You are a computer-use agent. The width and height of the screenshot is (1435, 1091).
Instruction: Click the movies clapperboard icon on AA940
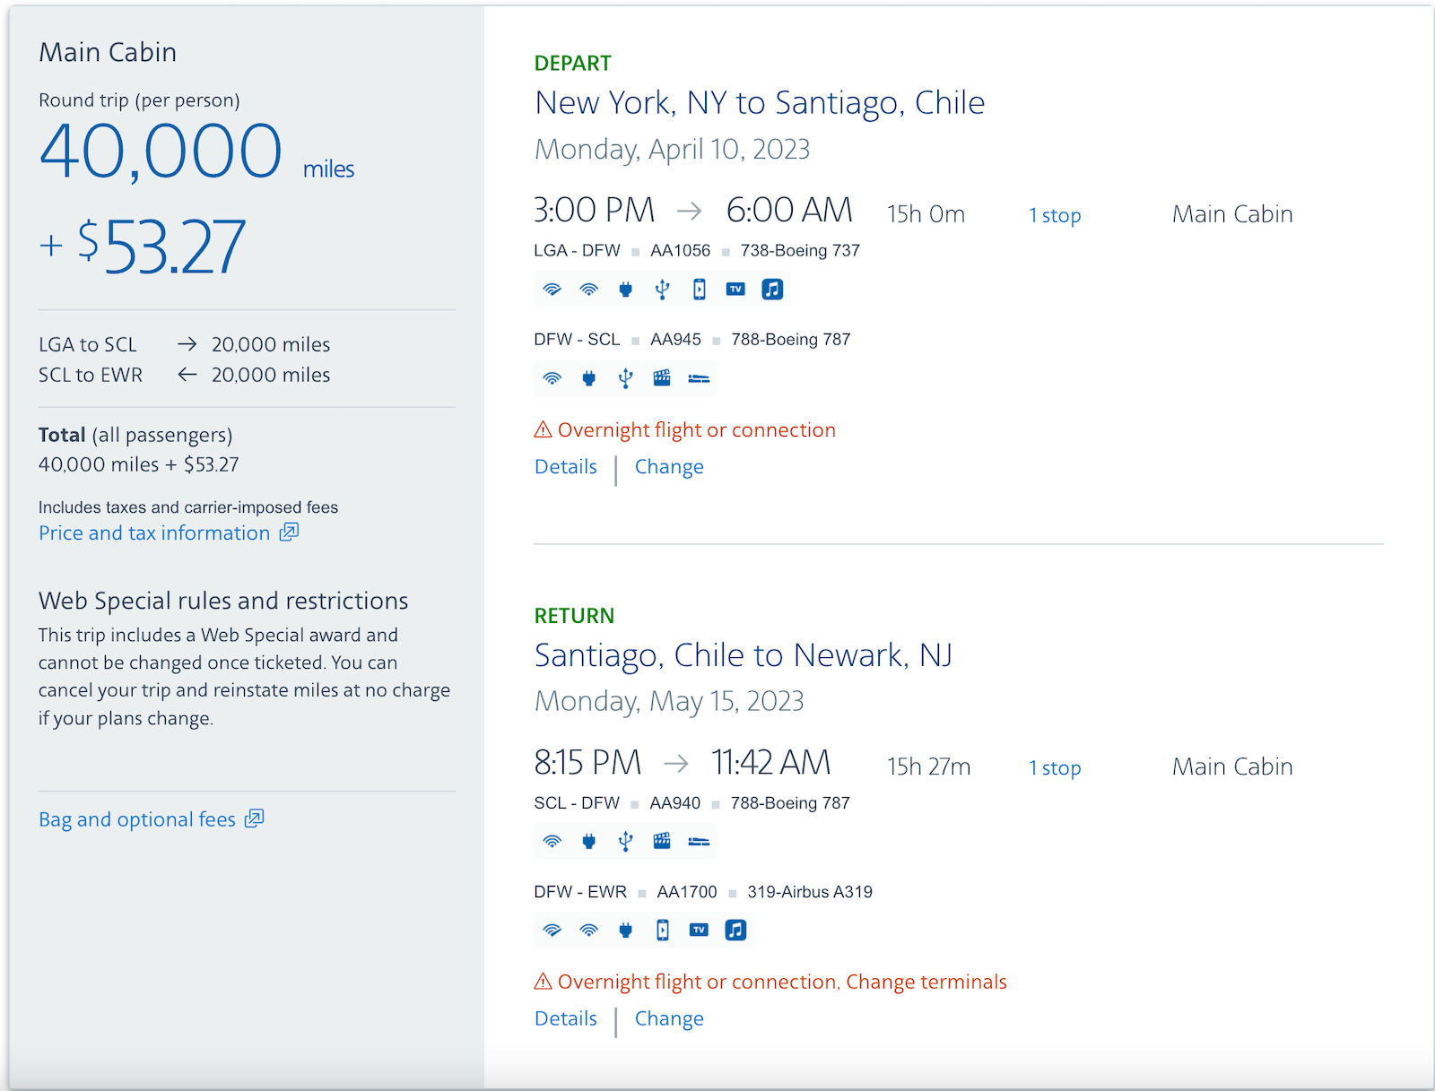(x=661, y=841)
